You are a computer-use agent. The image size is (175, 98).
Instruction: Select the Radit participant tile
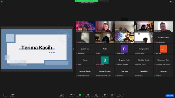(x=105, y=49)
